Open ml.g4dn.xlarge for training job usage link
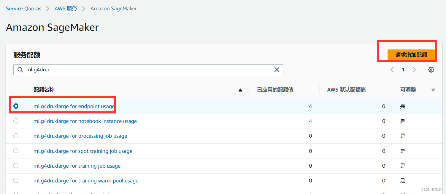Image resolution: width=446 pixels, height=194 pixels. (x=77, y=166)
